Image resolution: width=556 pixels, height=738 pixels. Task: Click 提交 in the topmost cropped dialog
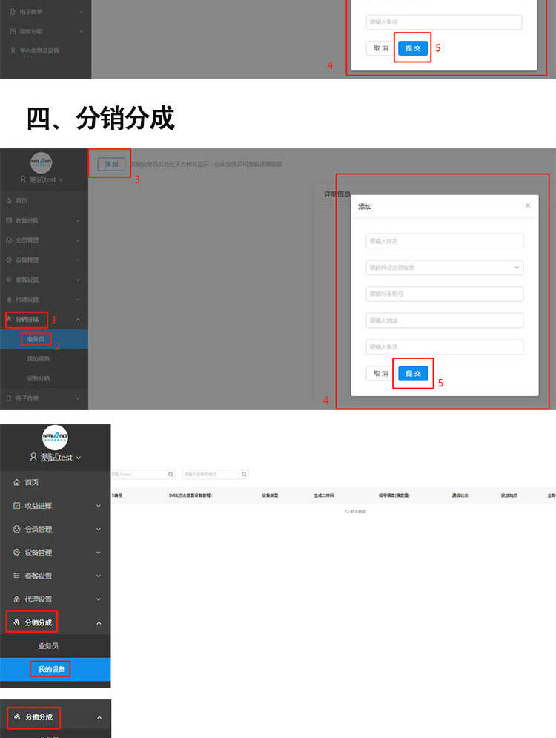tap(413, 48)
